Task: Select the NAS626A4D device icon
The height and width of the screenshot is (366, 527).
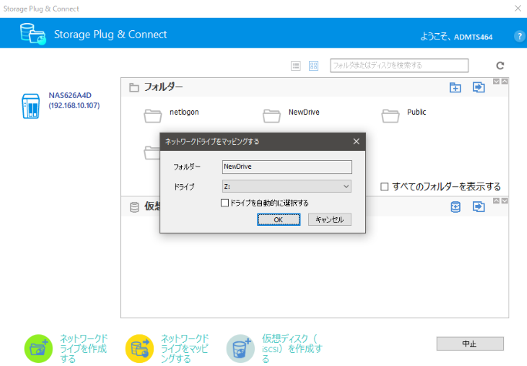Action: tap(31, 106)
